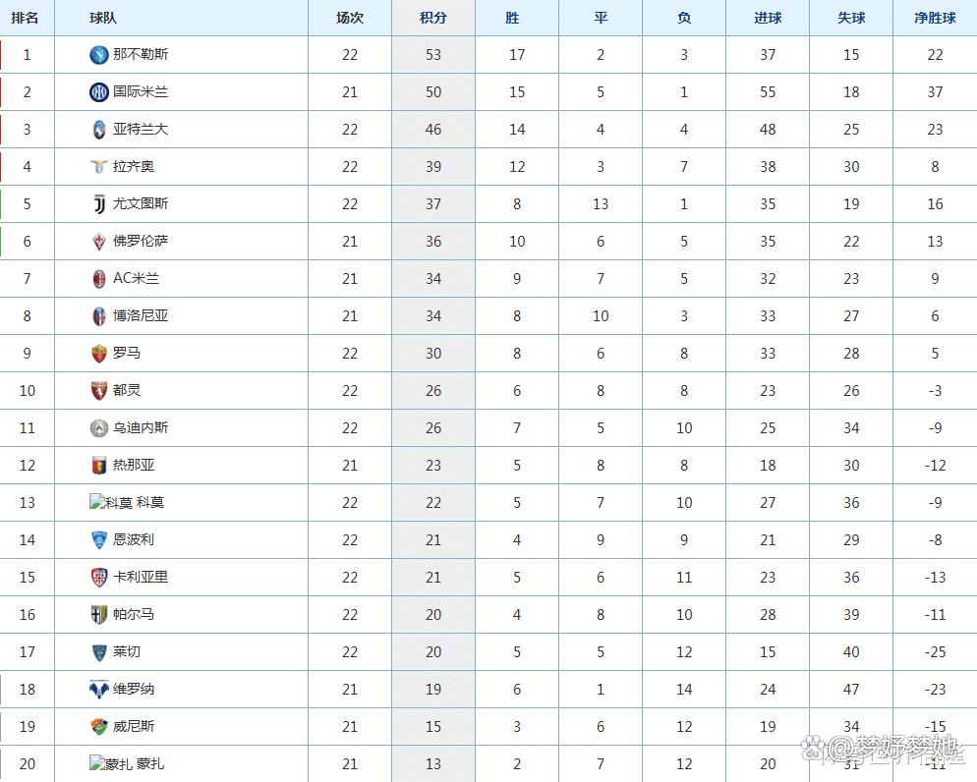The height and width of the screenshot is (782, 977).
Task: Sort by the 积分 points column header
Action: tap(433, 18)
